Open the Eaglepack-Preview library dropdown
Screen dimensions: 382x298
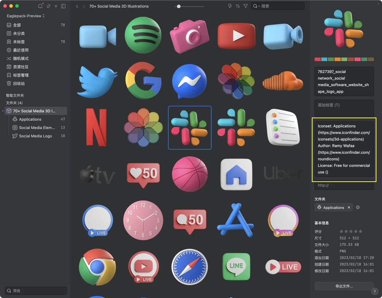click(26, 16)
